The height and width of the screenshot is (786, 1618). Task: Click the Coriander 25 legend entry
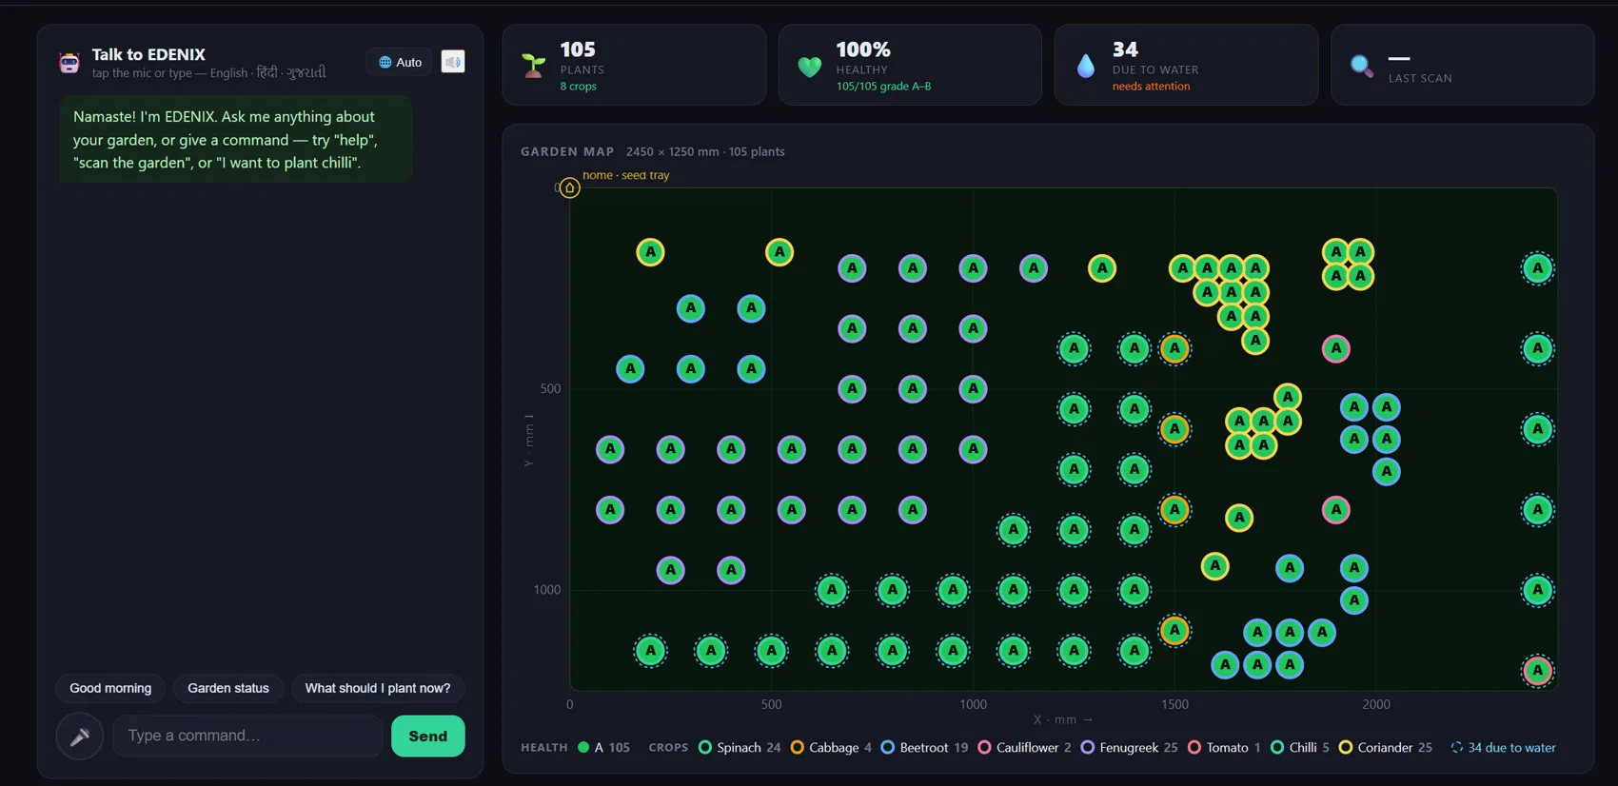pyautogui.click(x=1386, y=748)
